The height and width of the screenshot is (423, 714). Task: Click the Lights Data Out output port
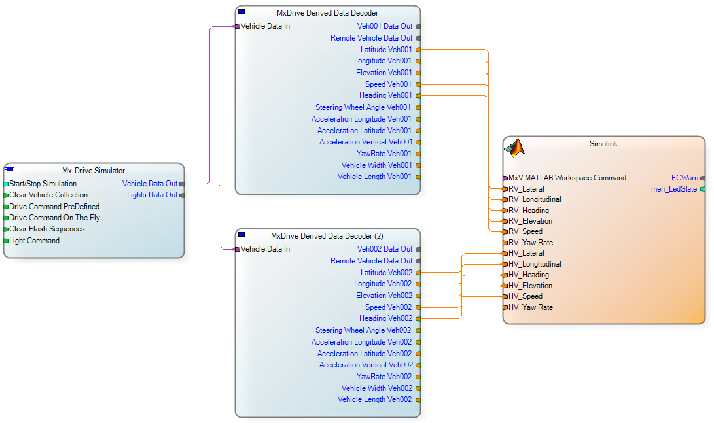[x=182, y=195]
